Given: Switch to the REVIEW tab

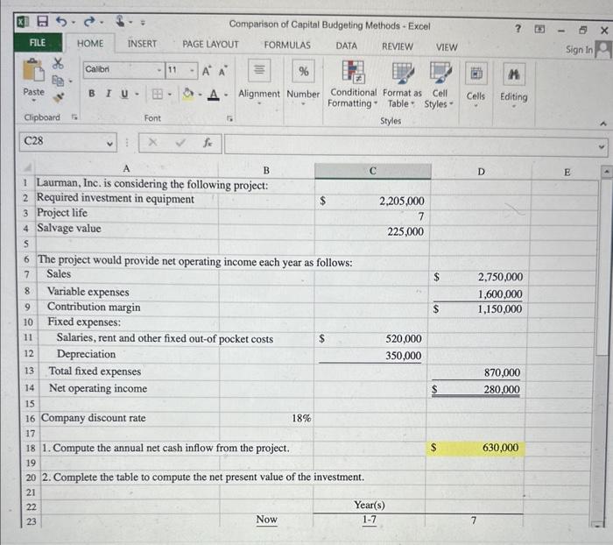Looking at the screenshot, I should tap(398, 46).
